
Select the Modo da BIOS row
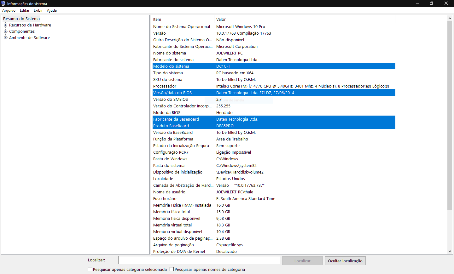click(x=274, y=113)
